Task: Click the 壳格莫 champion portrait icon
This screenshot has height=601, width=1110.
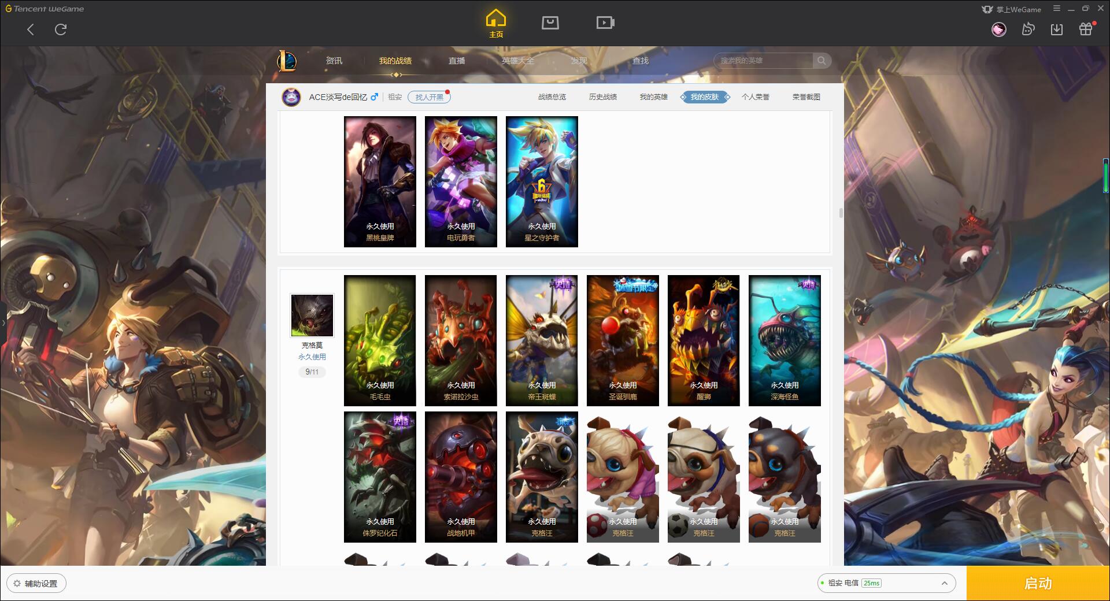Action: (312, 316)
